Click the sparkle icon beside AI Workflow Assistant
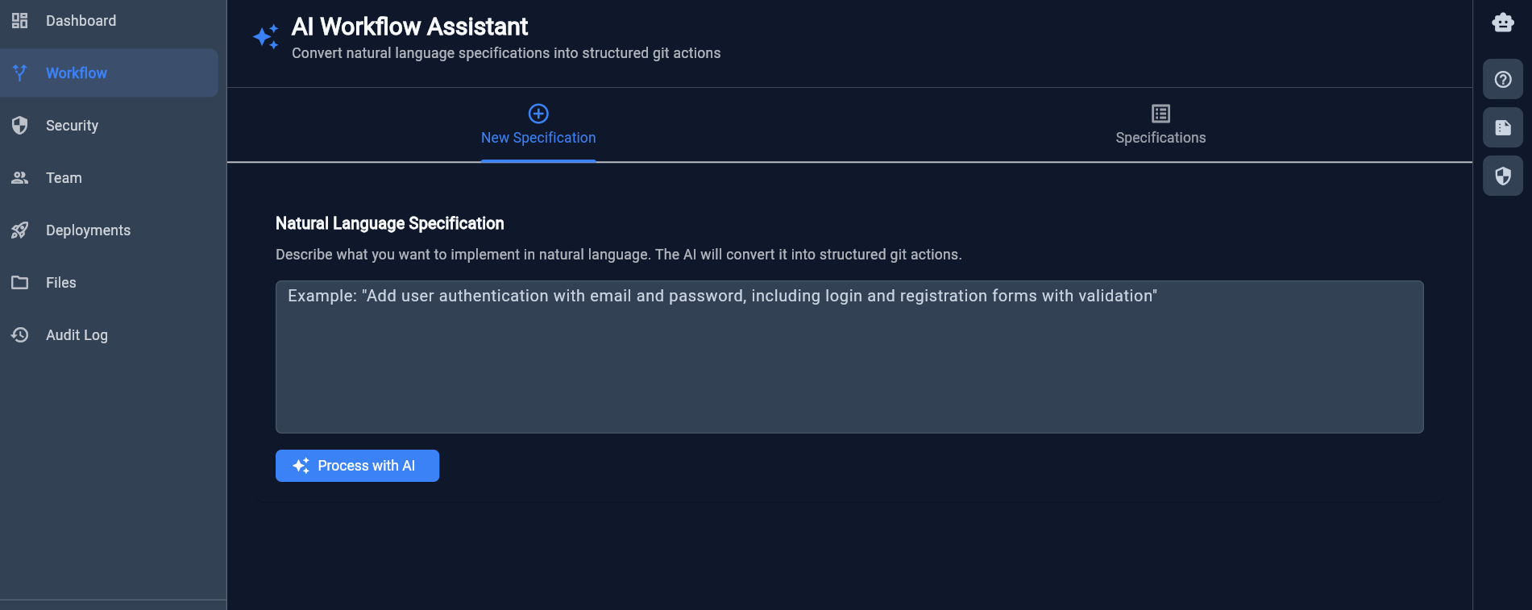Screen dimensions: 1532x610 (266, 37)
